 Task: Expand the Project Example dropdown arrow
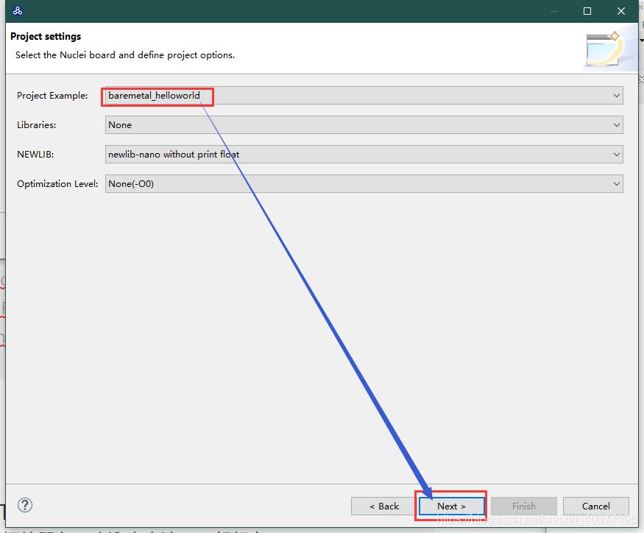tap(616, 96)
